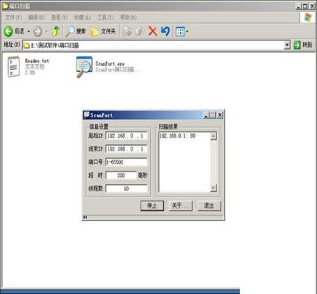This screenshot has width=317, height=294.
Task: Click the 转到 Go button
Action: coord(304,45)
